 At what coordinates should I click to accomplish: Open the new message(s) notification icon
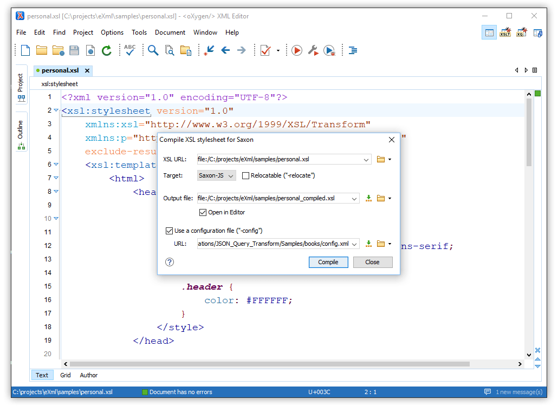coord(488,392)
